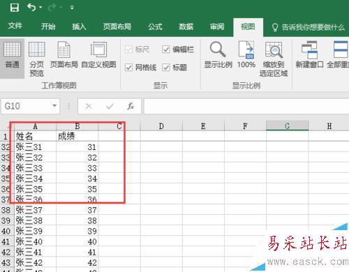Select the 视图 ribbon tab
The image size is (349, 272).
coord(248,27)
